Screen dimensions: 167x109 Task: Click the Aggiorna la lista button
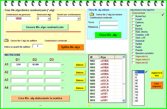(157, 74)
